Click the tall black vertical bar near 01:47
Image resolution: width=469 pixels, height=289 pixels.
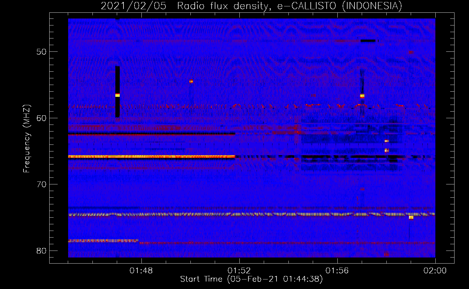pos(117,92)
